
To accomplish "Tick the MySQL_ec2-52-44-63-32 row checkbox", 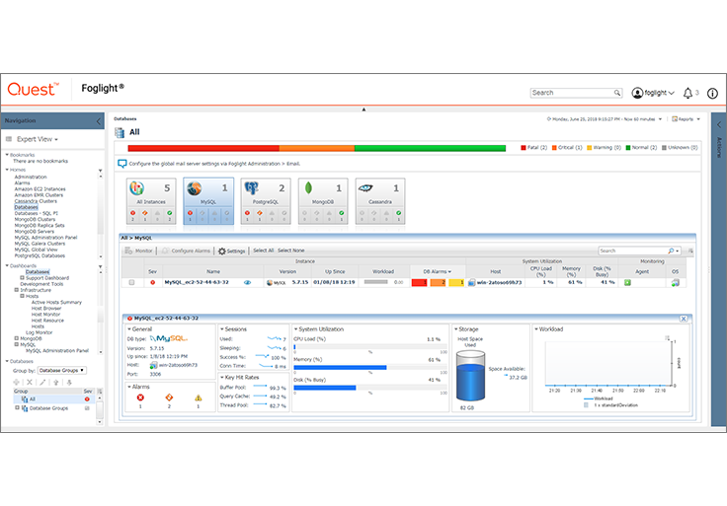I will [x=132, y=282].
